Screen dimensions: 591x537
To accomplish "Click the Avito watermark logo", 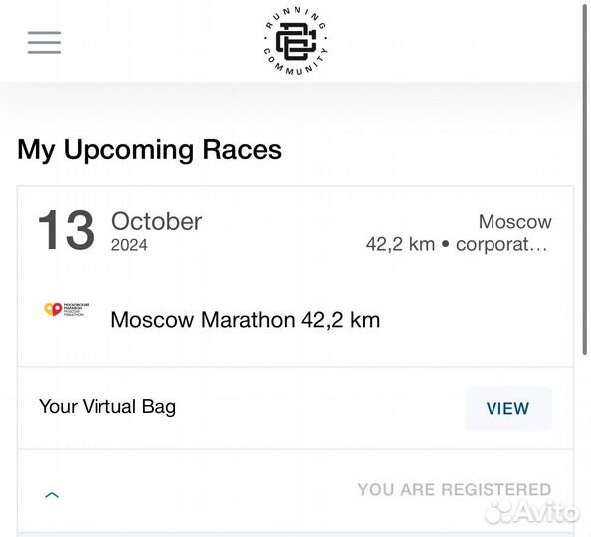I will click(531, 512).
